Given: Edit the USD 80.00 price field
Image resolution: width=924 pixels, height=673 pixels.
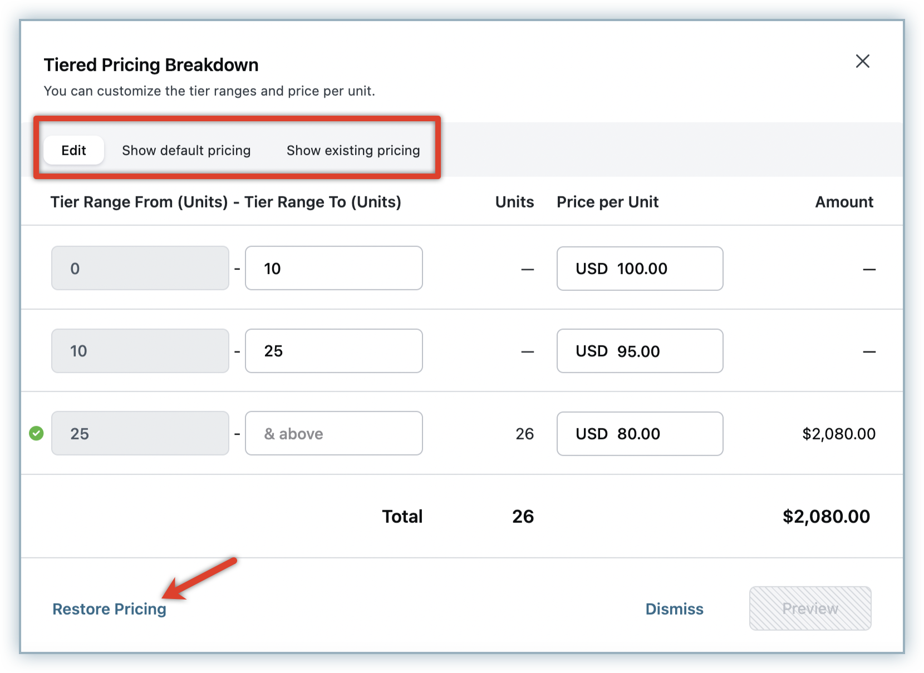Looking at the screenshot, I should coord(640,434).
